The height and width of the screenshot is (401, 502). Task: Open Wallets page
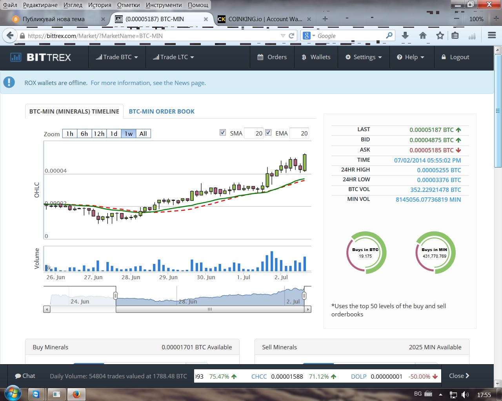316,57
